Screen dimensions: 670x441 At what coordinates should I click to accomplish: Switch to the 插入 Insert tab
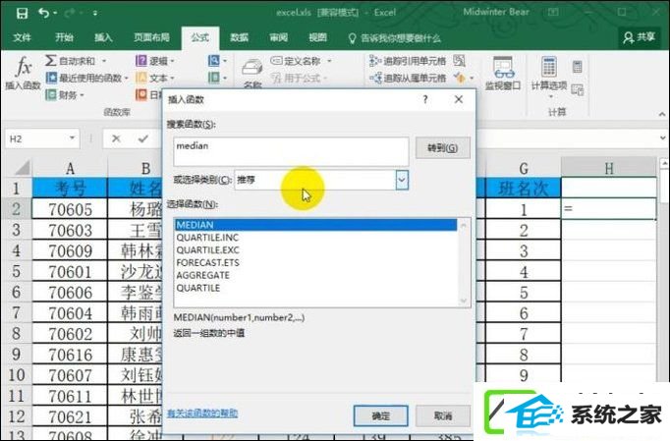[x=103, y=37]
